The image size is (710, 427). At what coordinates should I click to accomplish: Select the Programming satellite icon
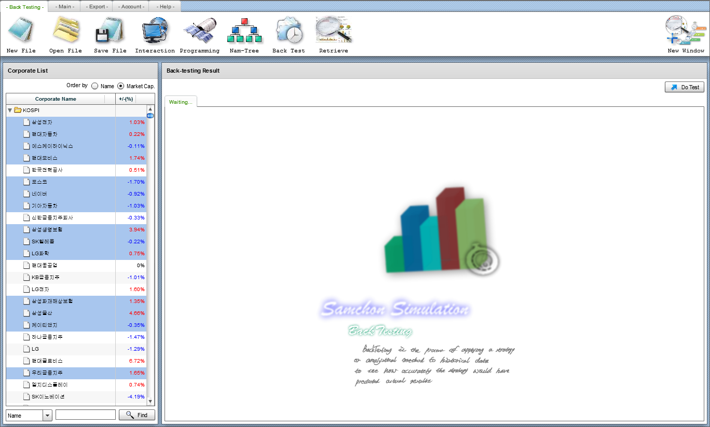coord(199,30)
